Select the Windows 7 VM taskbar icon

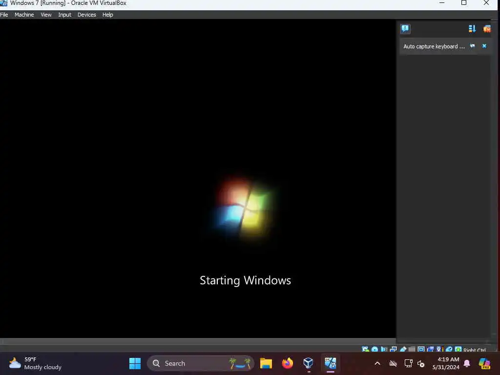(x=331, y=363)
